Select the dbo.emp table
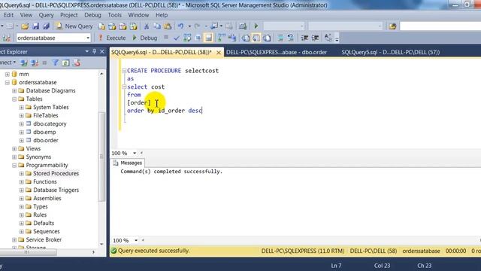481x271 pixels. pyautogui.click(x=44, y=132)
